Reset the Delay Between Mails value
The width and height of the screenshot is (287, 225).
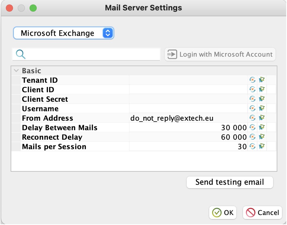[x=252, y=127]
